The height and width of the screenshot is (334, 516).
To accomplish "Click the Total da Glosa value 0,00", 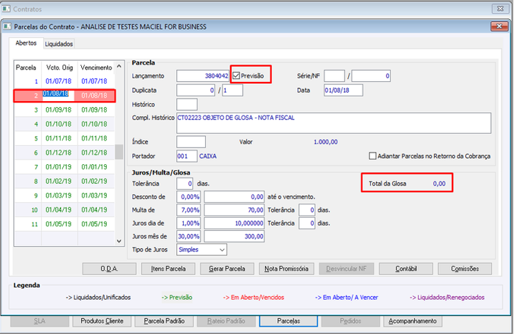I will [439, 183].
